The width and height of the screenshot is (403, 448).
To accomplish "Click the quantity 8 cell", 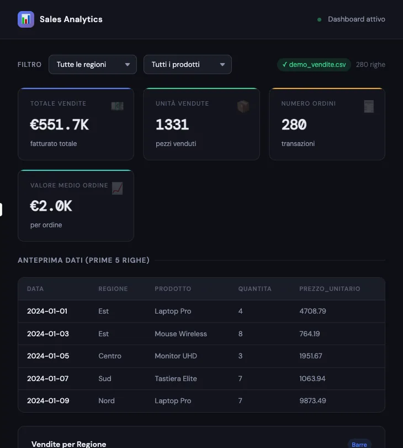I will [241, 334].
